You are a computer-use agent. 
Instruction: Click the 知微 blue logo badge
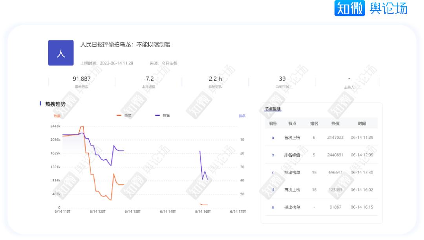coord(349,8)
